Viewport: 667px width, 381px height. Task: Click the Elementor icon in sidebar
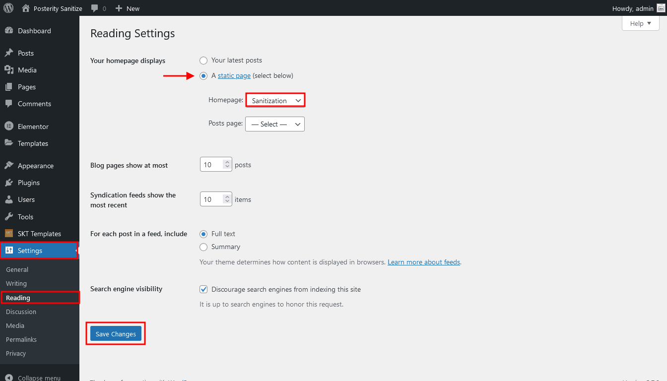[9, 127]
